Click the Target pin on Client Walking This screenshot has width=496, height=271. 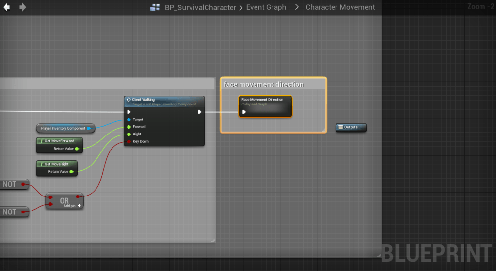(129, 120)
